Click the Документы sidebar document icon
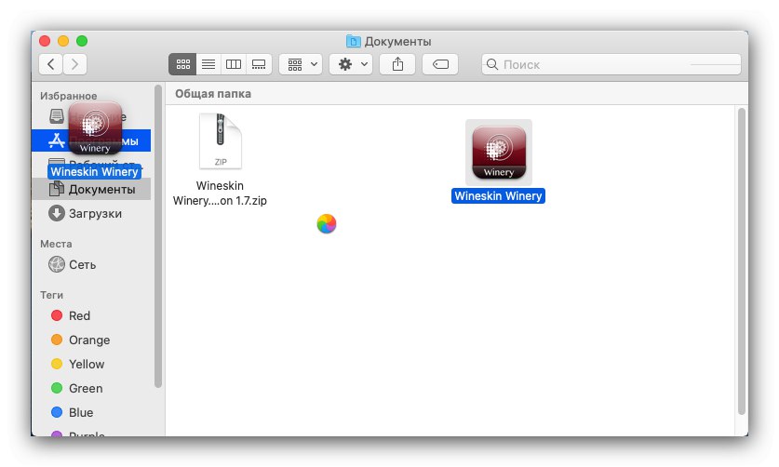 click(57, 189)
